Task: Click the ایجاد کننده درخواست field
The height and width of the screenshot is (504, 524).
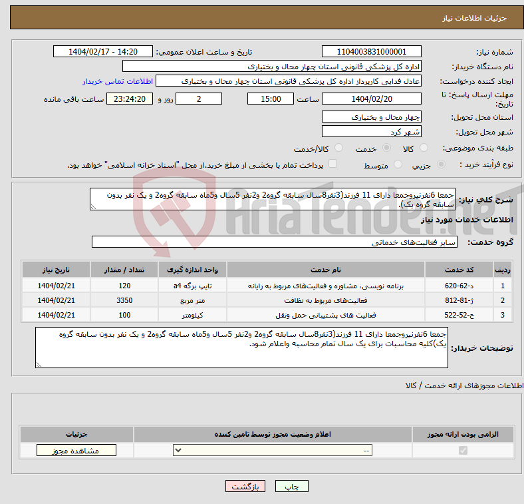Action: (289, 81)
